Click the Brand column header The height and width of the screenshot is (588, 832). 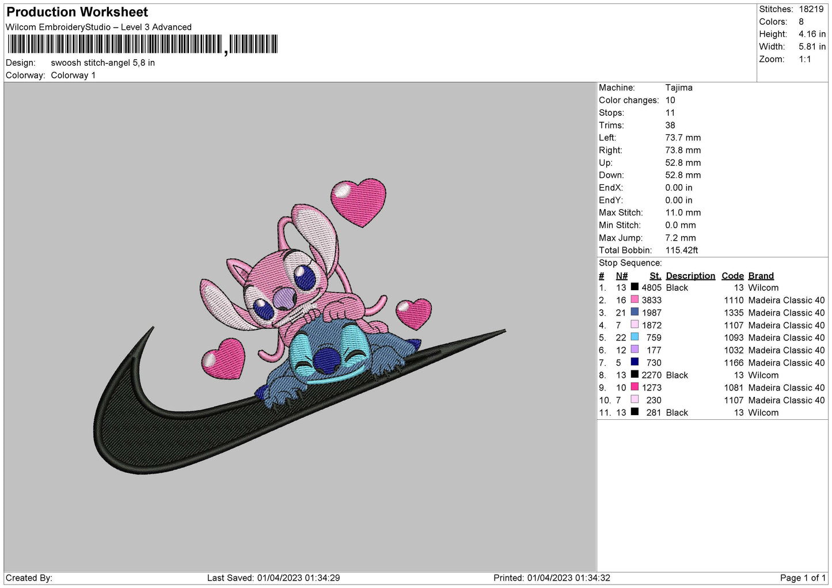[x=761, y=276]
